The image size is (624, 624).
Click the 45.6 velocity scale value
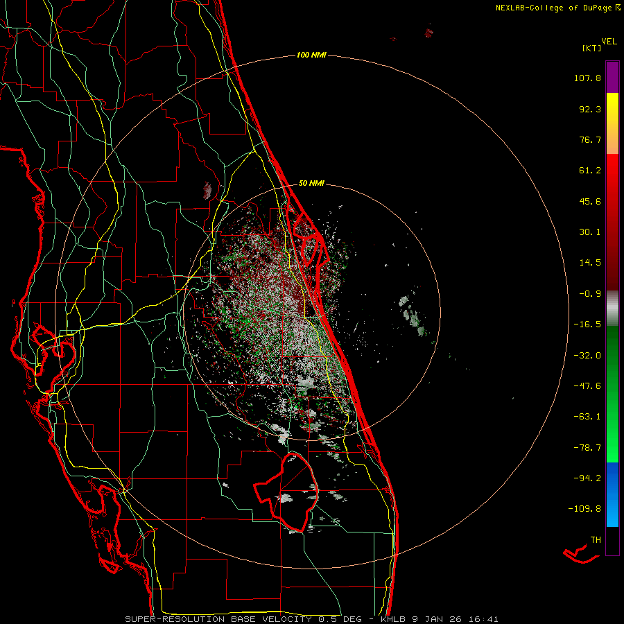(x=590, y=201)
